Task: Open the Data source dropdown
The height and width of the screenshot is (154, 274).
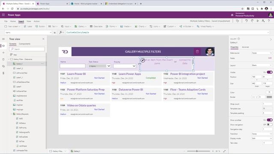Action: coord(262,53)
